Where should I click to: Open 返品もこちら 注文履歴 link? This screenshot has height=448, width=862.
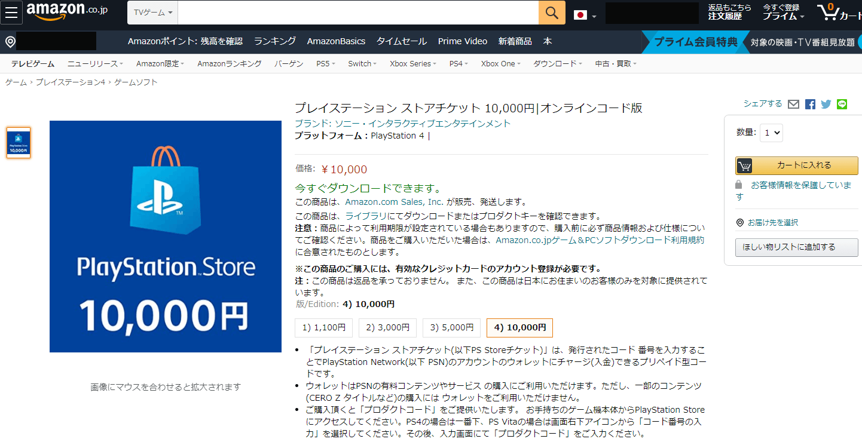pos(729,12)
